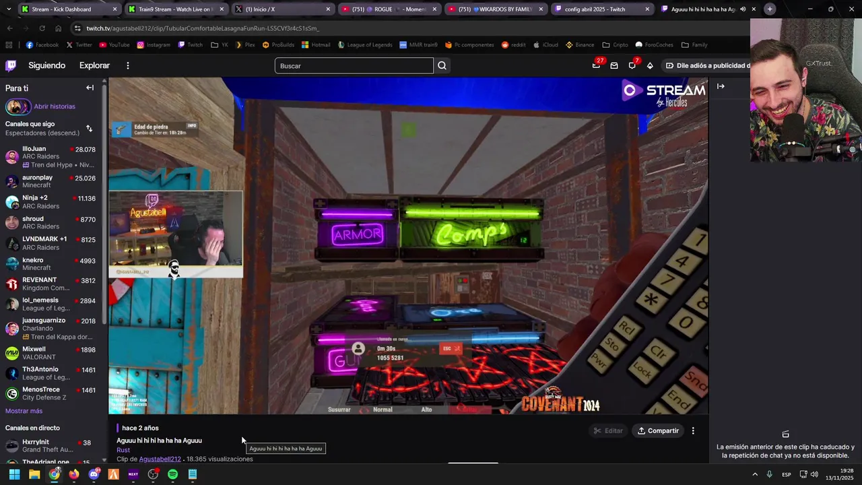
Task: Open the YK bookmarks folder
Action: 220,45
